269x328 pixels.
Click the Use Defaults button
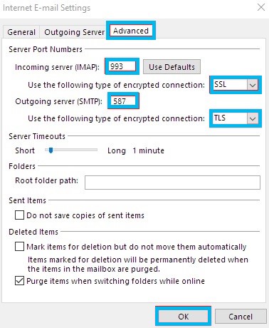[172, 67]
